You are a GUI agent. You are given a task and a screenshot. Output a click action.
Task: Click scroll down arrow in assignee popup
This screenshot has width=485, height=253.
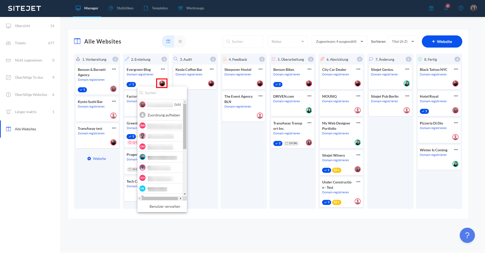coord(185,194)
